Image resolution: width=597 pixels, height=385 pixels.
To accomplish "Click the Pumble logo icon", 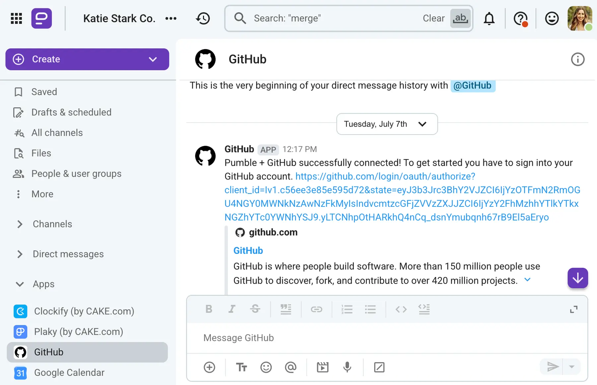I will click(41, 18).
